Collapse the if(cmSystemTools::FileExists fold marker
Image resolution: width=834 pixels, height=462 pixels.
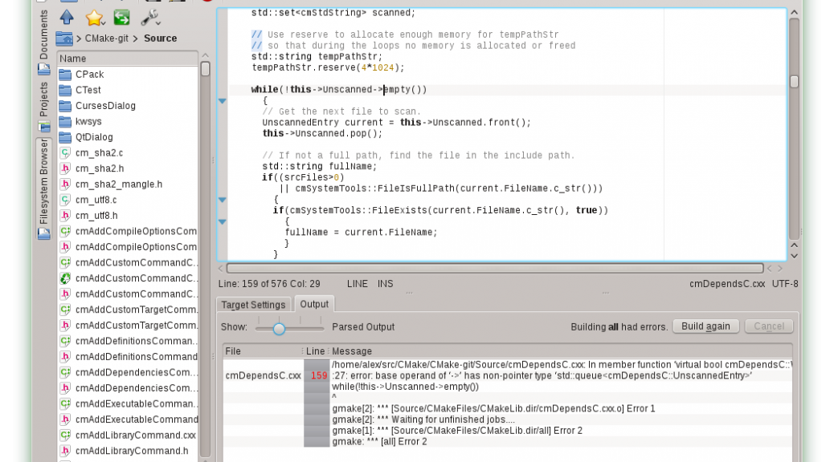(223, 221)
